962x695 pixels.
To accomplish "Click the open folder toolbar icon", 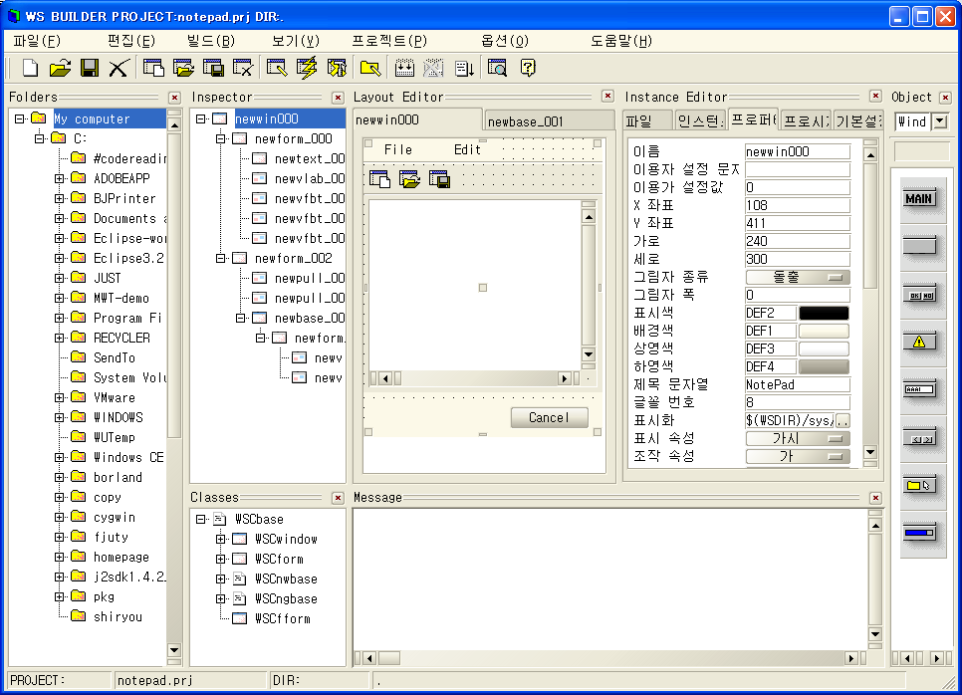I will [x=60, y=68].
